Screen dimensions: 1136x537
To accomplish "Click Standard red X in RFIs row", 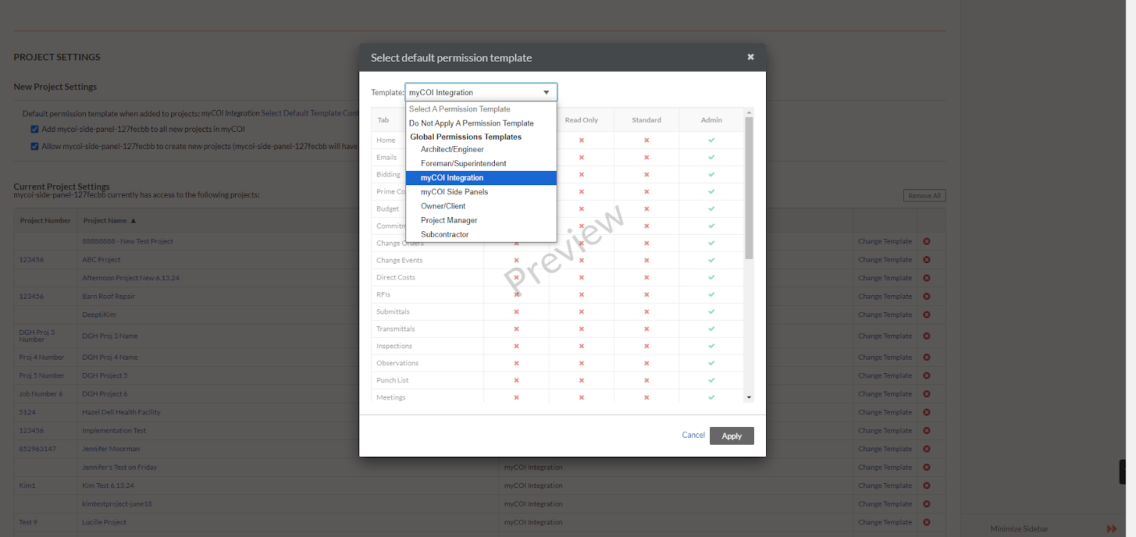I will 647,294.
